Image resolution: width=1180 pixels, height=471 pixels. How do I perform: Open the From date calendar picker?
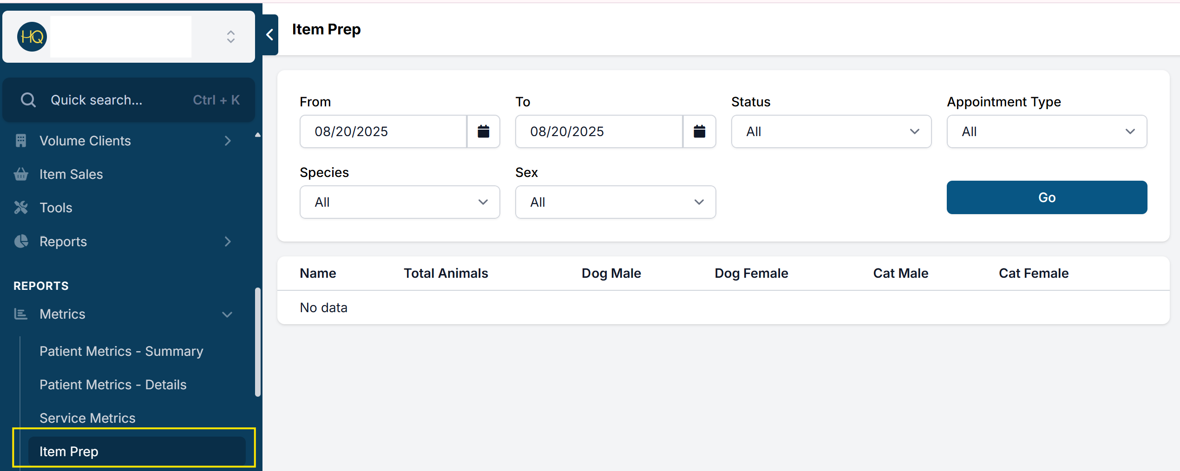tap(483, 131)
